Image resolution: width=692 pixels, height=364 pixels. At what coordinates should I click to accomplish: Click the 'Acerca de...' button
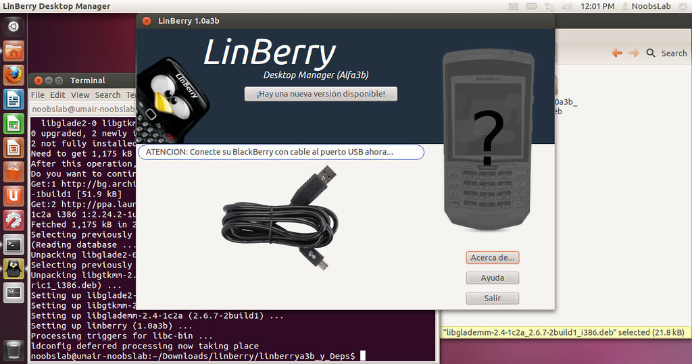pyautogui.click(x=493, y=258)
